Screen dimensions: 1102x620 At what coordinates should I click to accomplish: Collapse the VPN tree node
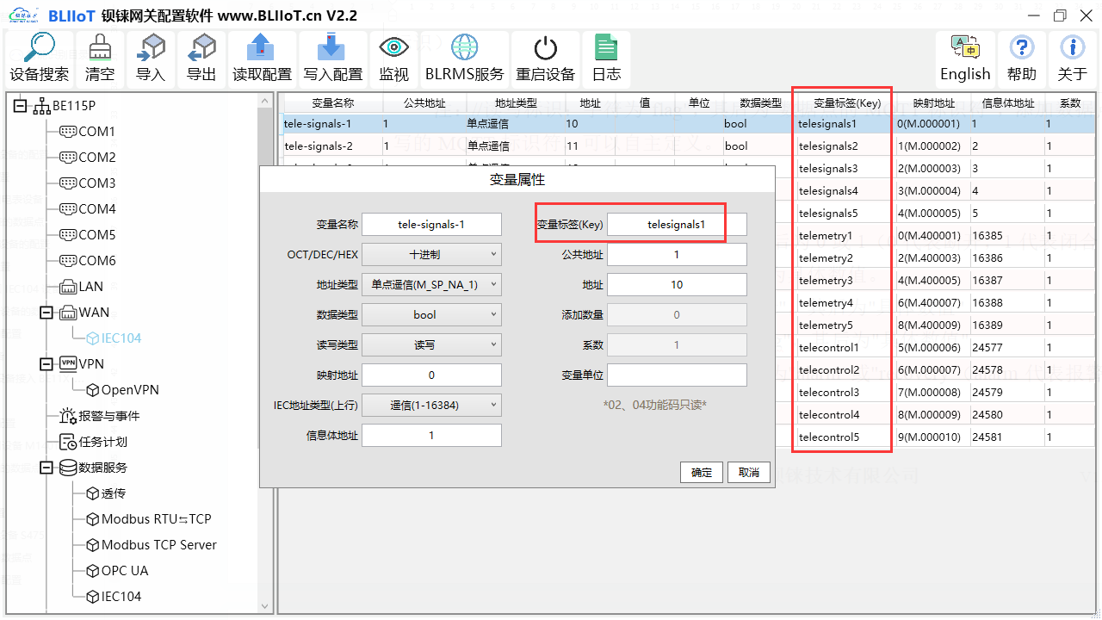(x=46, y=364)
